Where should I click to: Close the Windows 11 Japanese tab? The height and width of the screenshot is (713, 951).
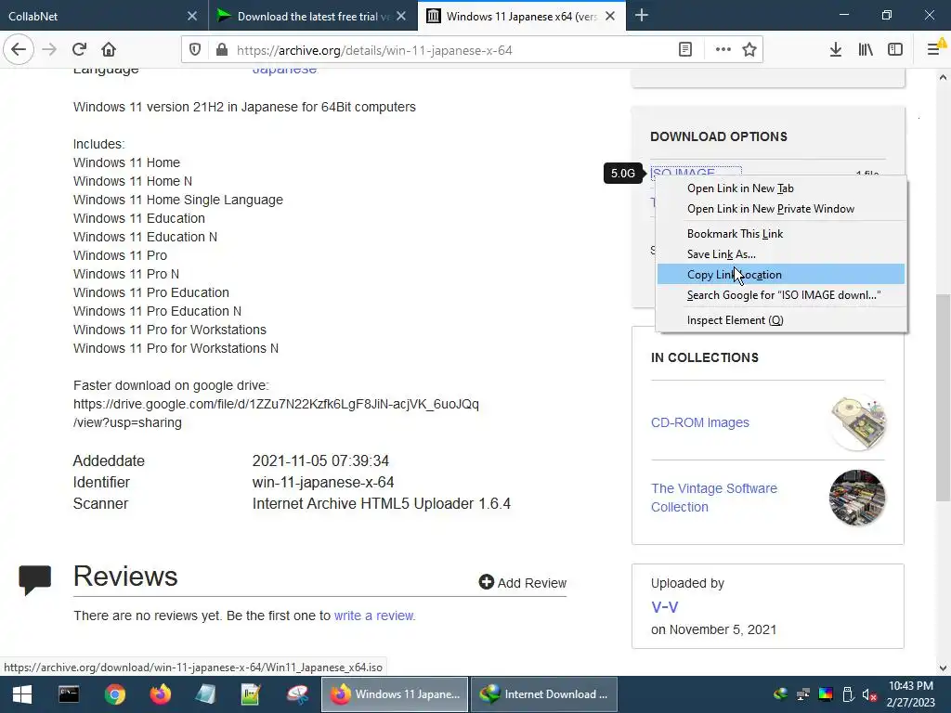(x=611, y=17)
